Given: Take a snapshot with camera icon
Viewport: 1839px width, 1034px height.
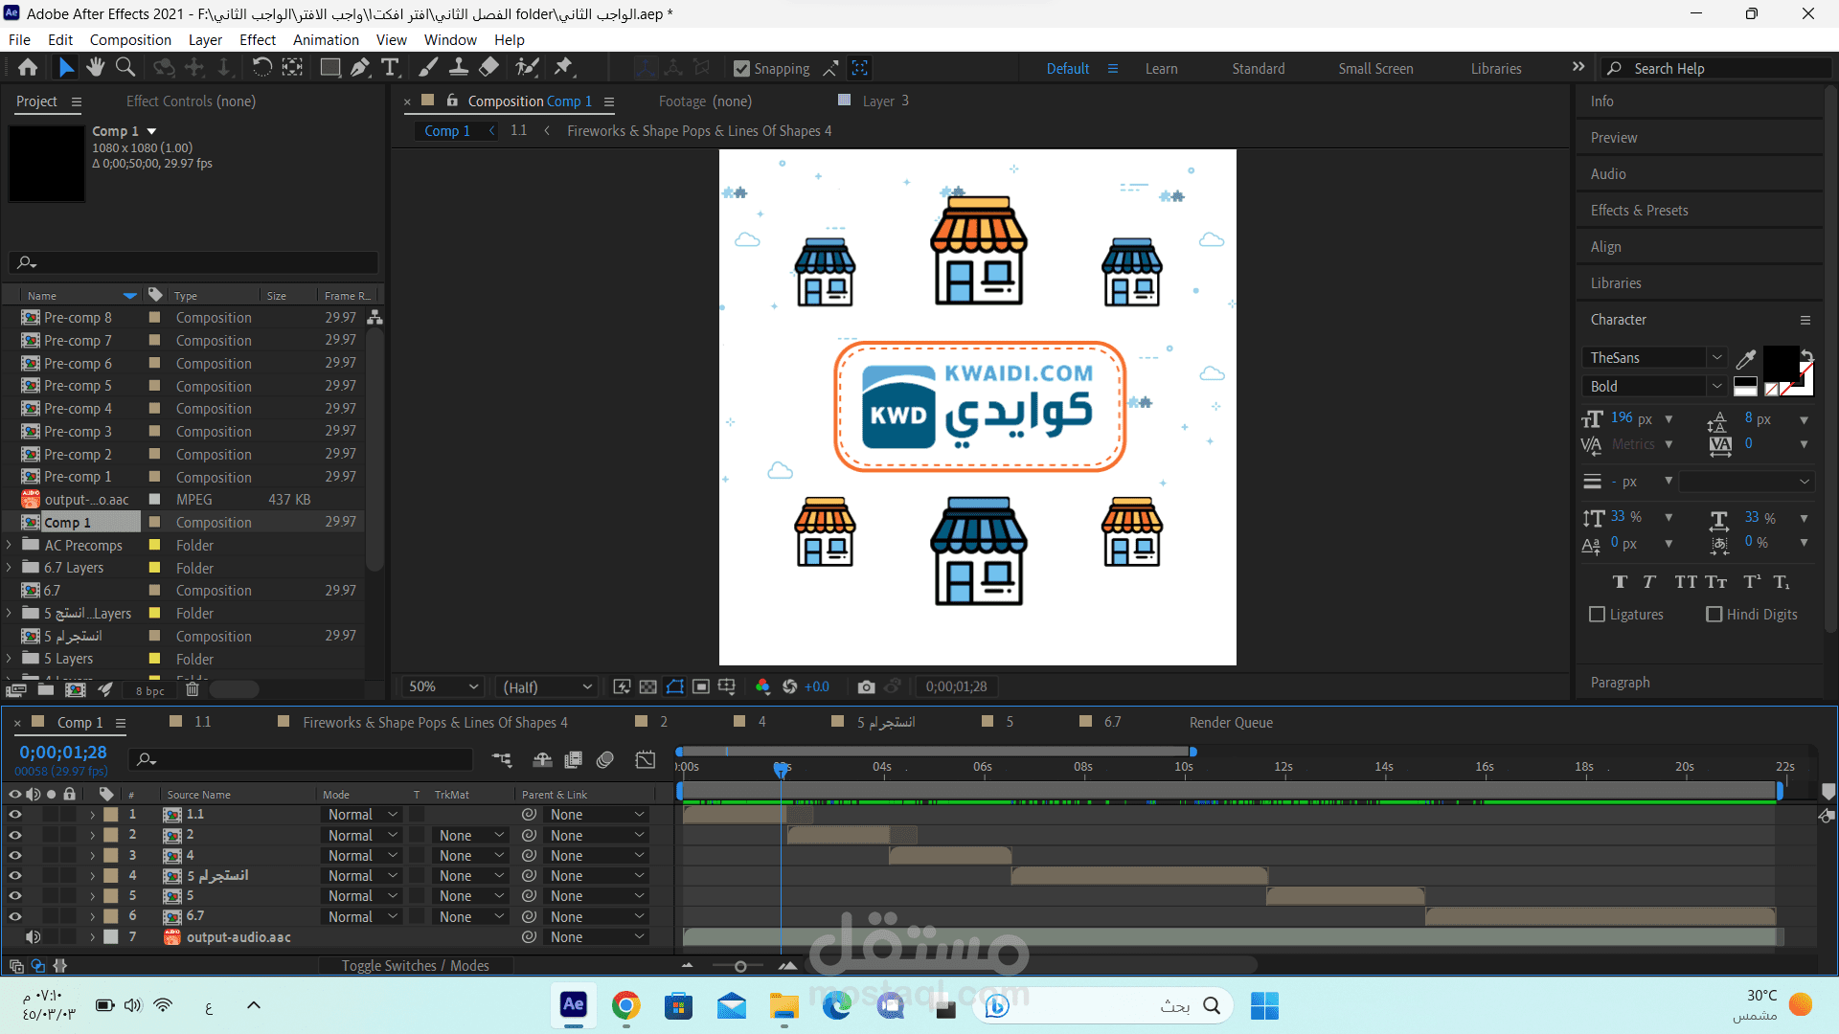Looking at the screenshot, I should (x=866, y=686).
